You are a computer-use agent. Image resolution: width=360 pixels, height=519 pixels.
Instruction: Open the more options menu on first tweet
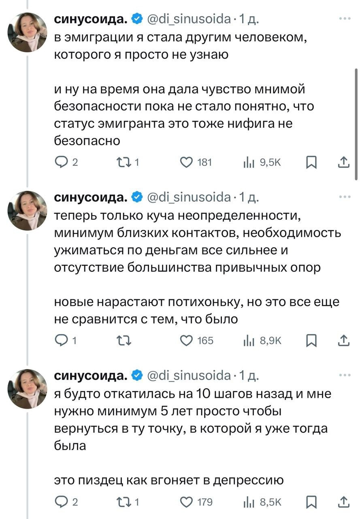(345, 19)
